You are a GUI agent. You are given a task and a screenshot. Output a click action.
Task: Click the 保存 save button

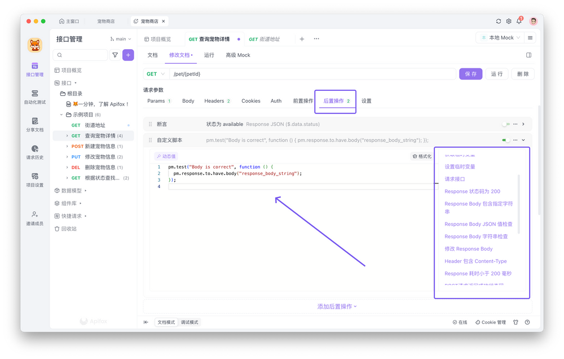point(471,74)
